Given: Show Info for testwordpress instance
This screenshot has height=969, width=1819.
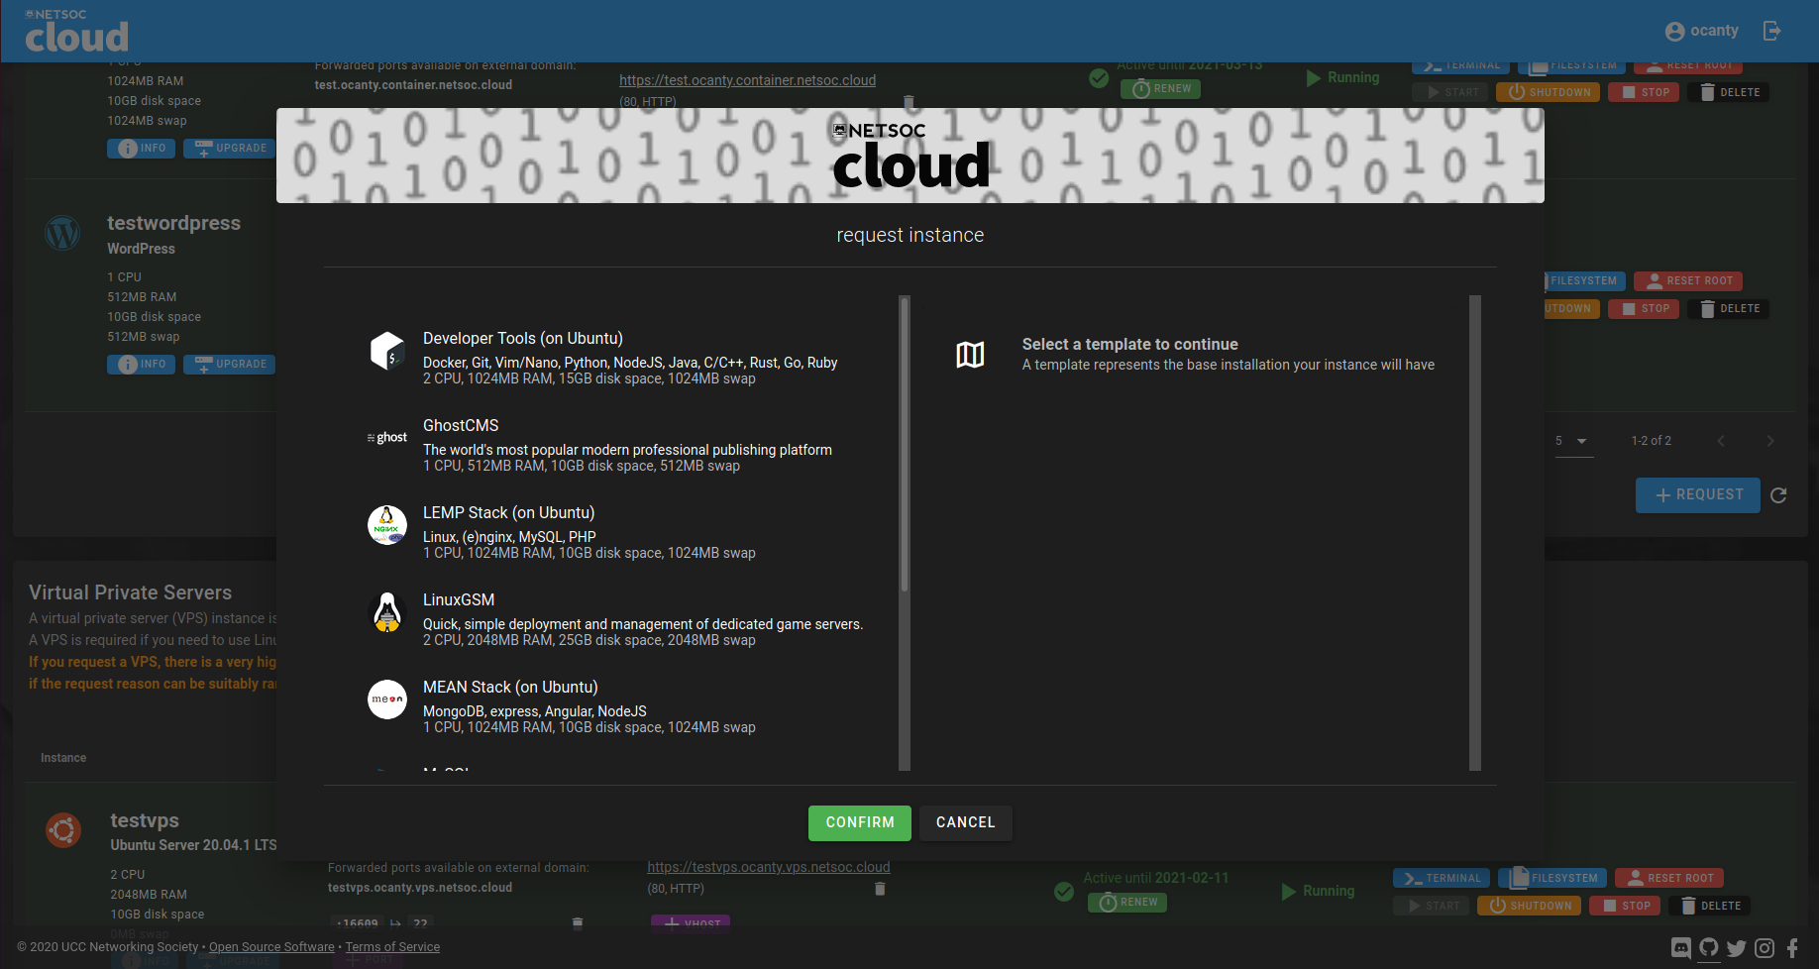Looking at the screenshot, I should [141, 365].
